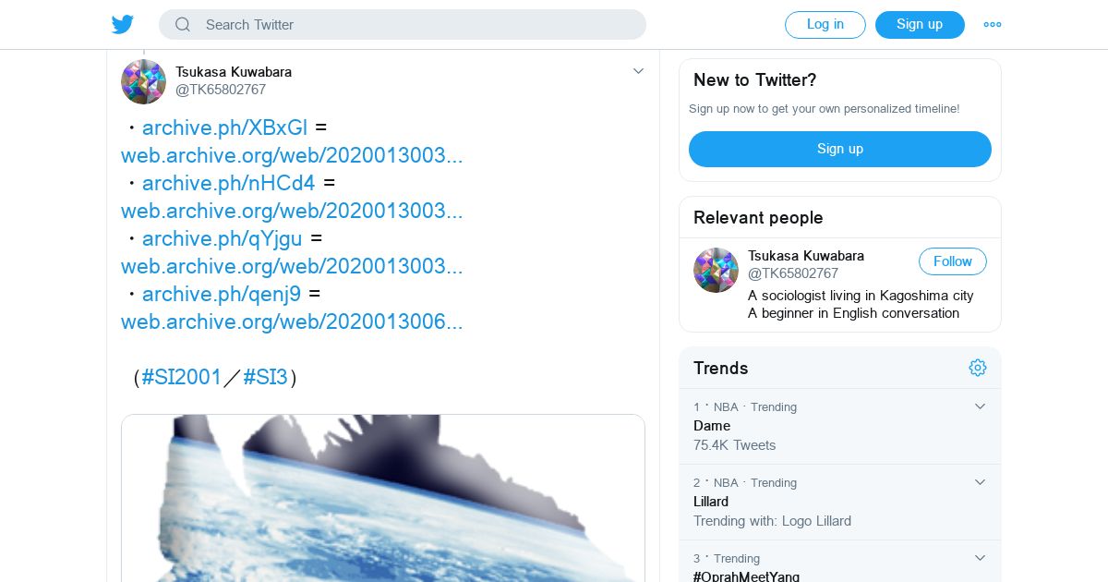Open the #SI3 hashtag link
The height and width of the screenshot is (582, 1108).
pos(266,377)
